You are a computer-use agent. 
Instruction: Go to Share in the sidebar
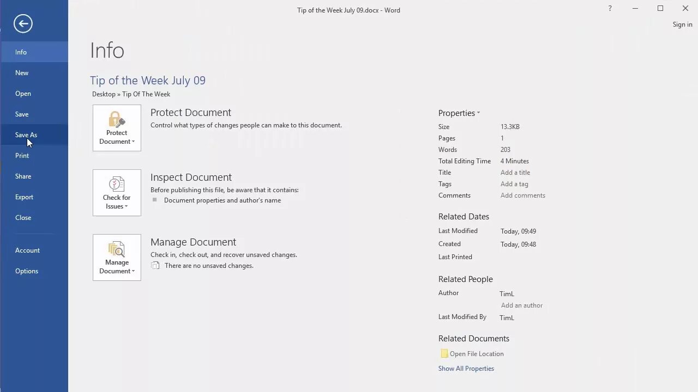pyautogui.click(x=34, y=176)
